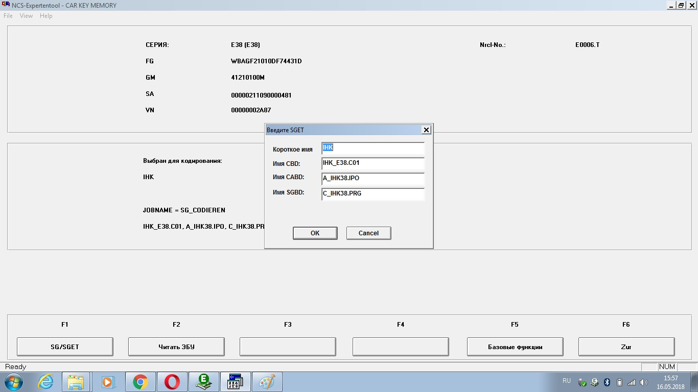The height and width of the screenshot is (392, 698).
Task: Click the Имя CABD field A_IHK38.IPO
Action: tap(373, 179)
